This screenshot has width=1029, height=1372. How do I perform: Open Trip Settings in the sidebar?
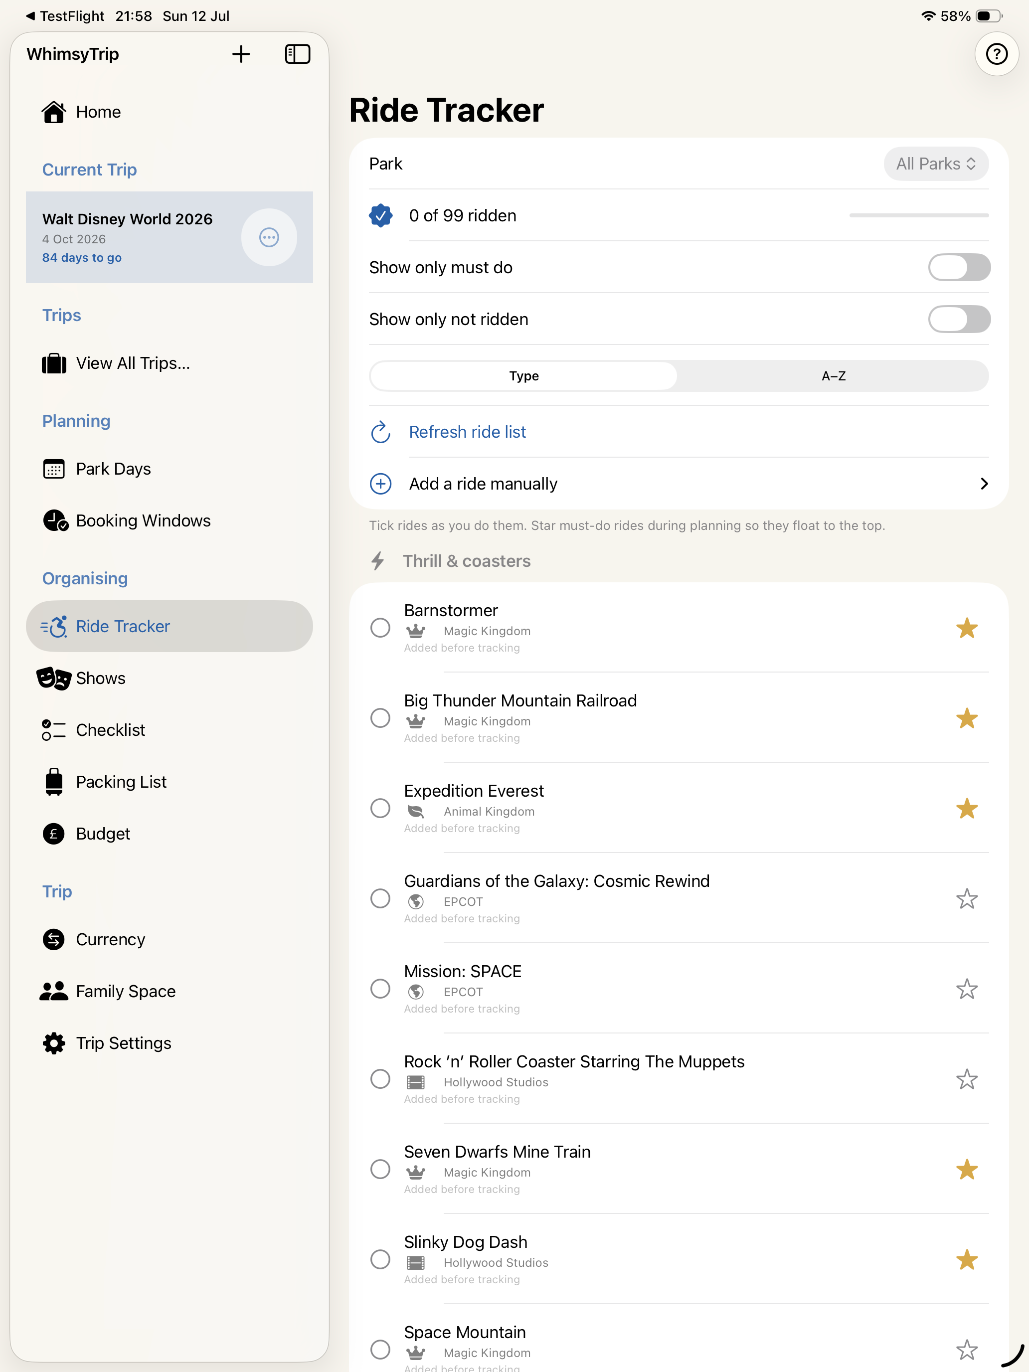[170, 1043]
